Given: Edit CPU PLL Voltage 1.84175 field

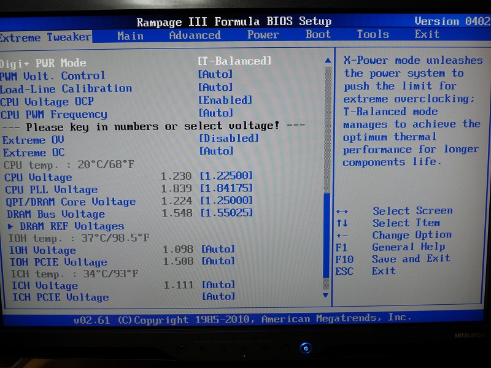Looking at the screenshot, I should (226, 188).
